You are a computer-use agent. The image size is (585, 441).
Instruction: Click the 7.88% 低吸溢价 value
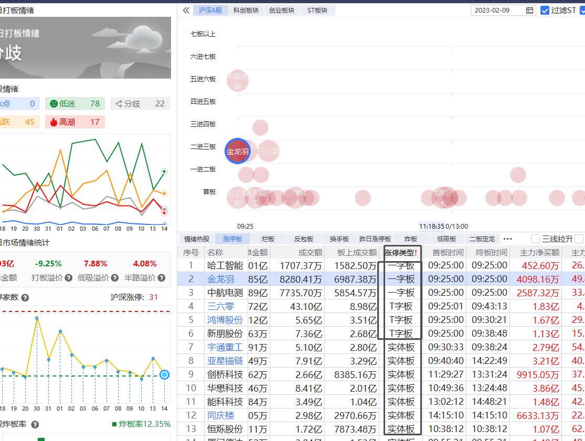tap(95, 264)
